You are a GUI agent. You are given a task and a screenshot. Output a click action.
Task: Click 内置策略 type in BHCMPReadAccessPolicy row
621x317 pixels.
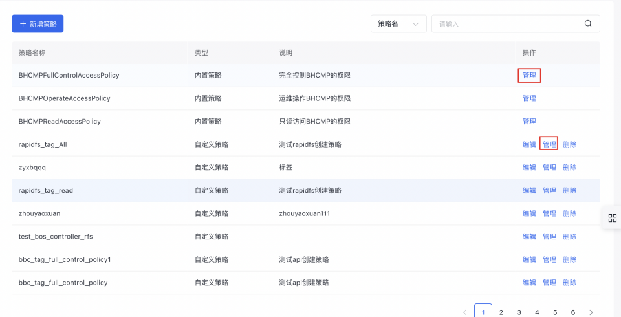pos(208,121)
